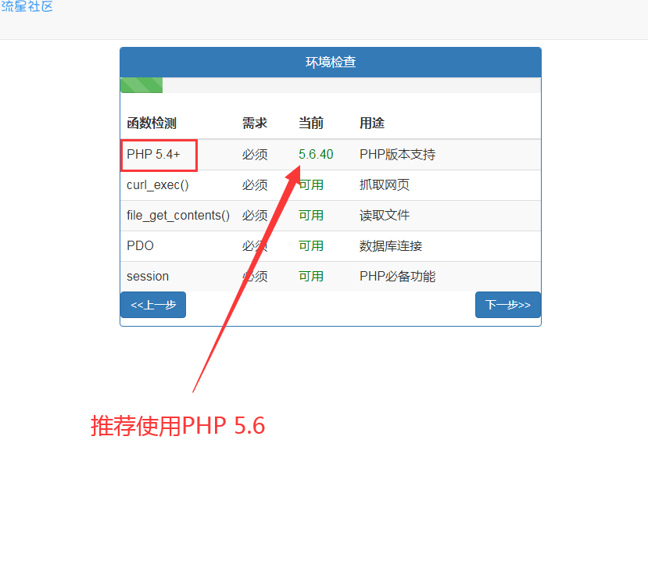Select the 函数检测 column header
648x583 pixels.
pyautogui.click(x=152, y=123)
